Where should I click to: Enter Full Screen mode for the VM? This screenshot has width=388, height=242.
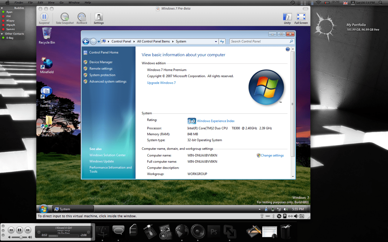pos(301,18)
